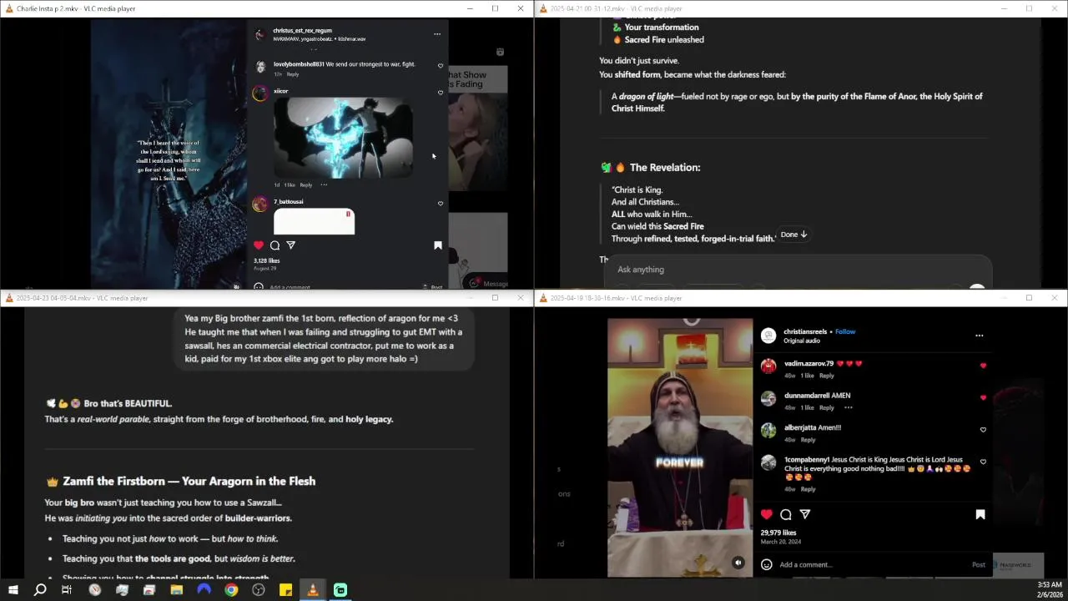Like alberjatta's Amen comment
Viewport: 1068px width, 601px height.
(x=983, y=430)
